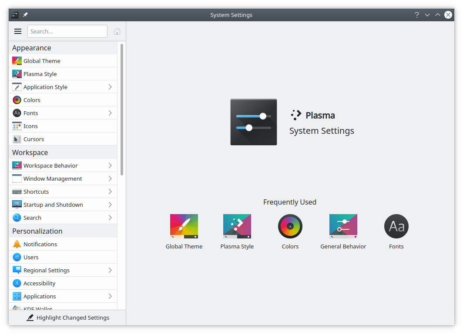
Task: Open Colors from Frequently Used
Action: [x=290, y=226]
